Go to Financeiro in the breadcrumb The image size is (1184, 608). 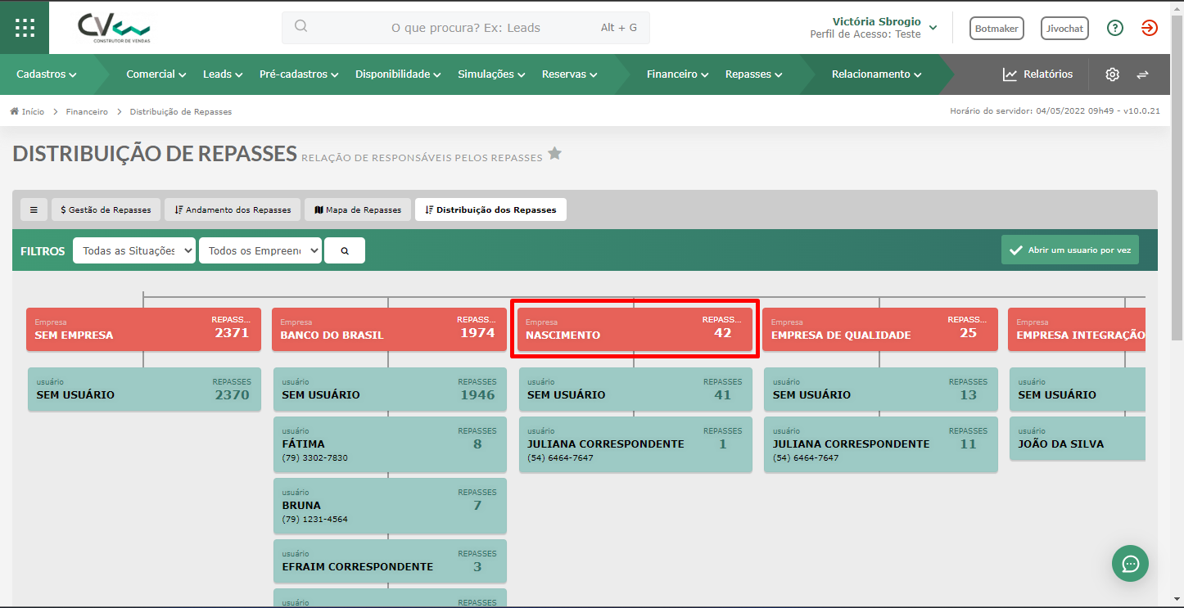click(87, 111)
